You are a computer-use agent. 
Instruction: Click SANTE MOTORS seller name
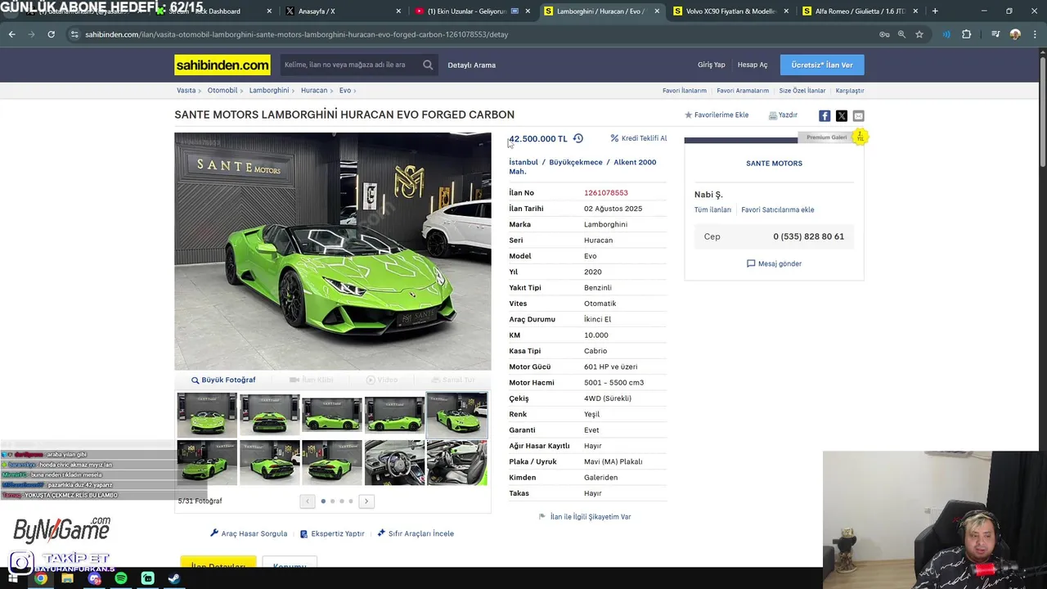774,164
